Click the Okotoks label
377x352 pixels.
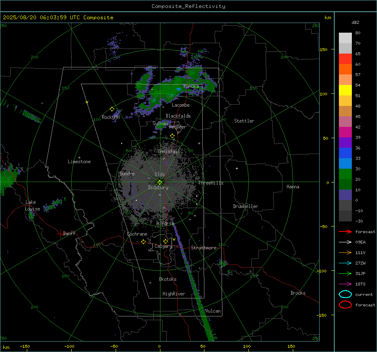168,279
